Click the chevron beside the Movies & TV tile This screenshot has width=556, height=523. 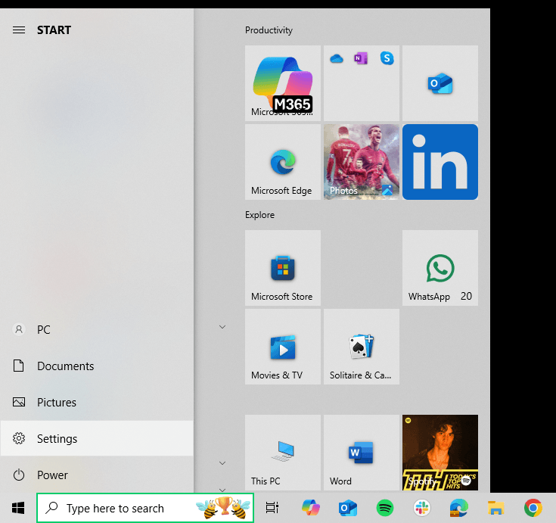pos(222,327)
